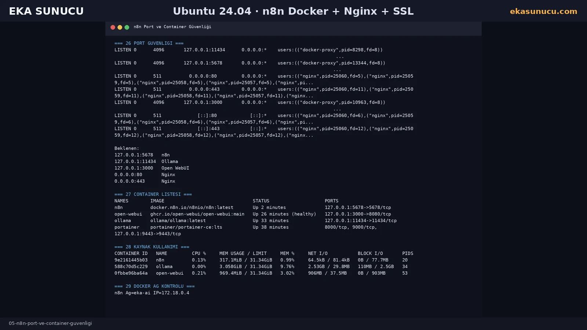The height and width of the screenshot is (330, 587).
Task: Click the NET I/O value "64.5kB / 81.4kB"
Action: click(329, 260)
